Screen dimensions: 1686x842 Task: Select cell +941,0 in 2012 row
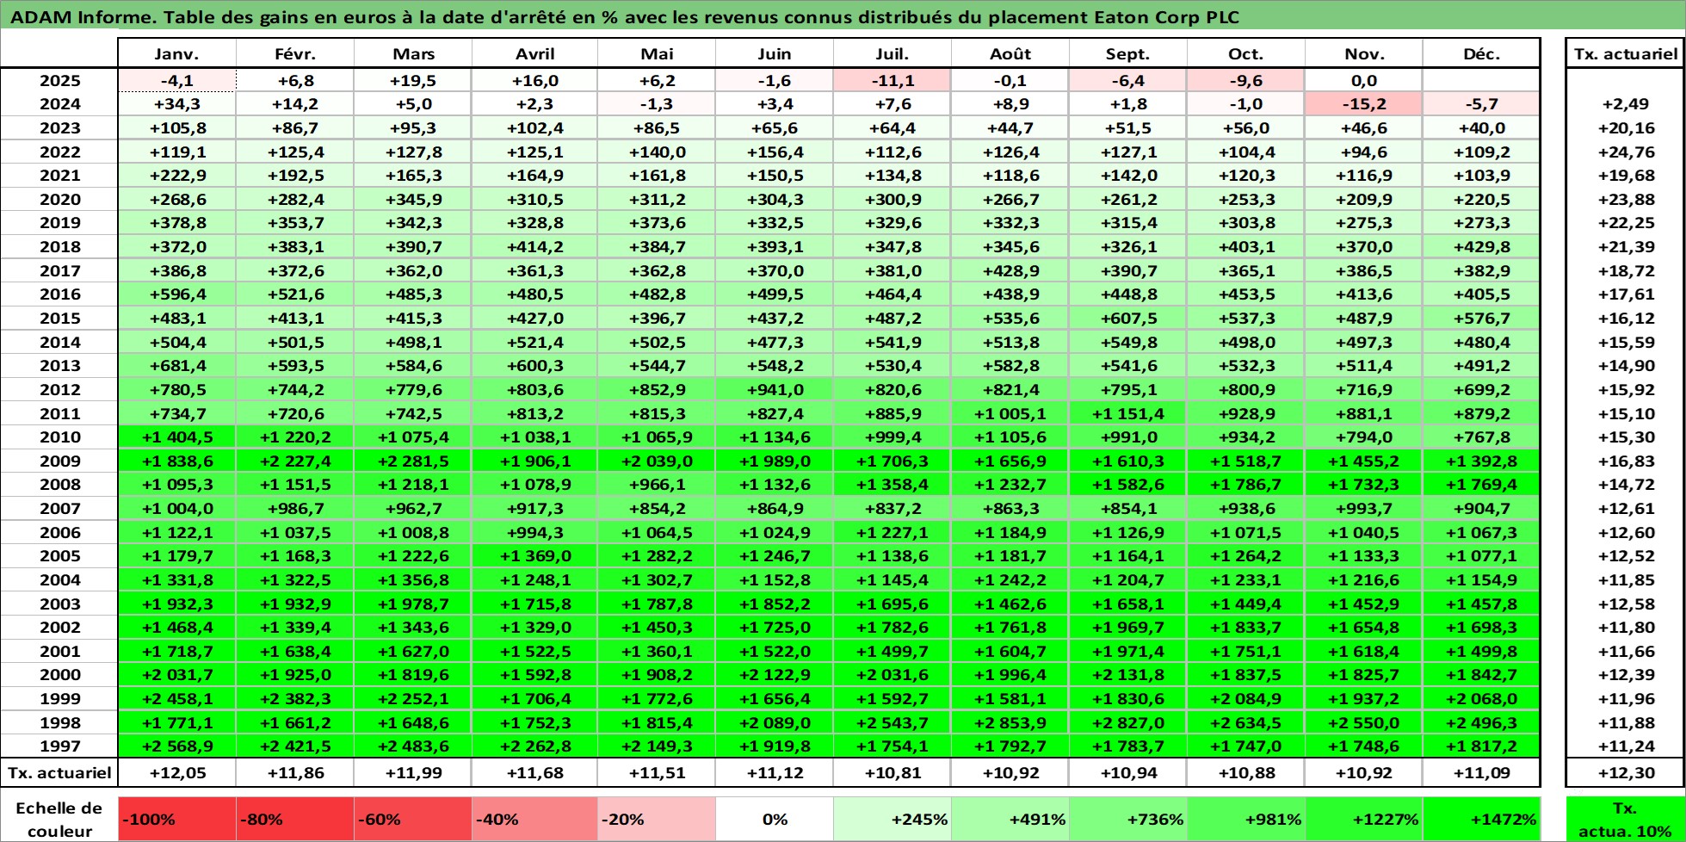click(x=775, y=390)
